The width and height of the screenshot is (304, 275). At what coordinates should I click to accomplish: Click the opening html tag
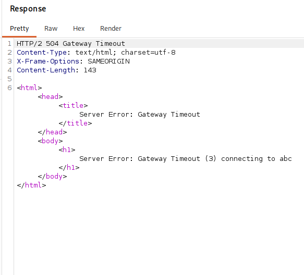29,87
